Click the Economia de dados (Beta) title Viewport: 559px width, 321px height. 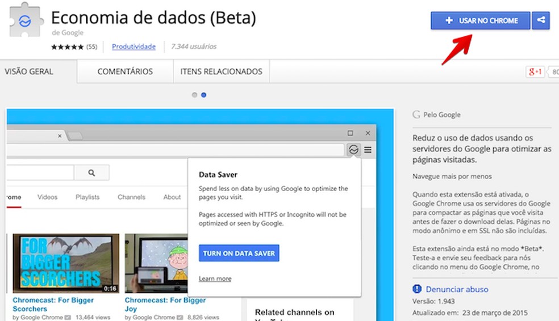(x=153, y=18)
